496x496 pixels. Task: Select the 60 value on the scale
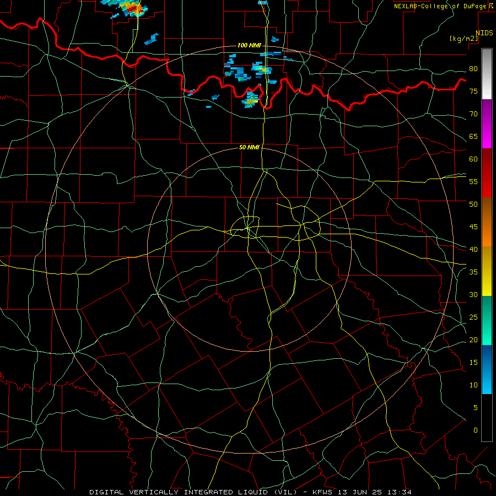point(473,159)
